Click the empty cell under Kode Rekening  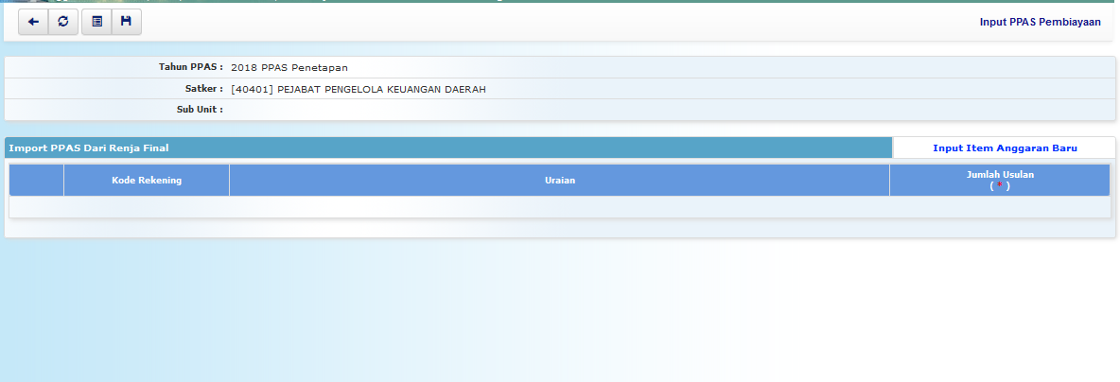pyautogui.click(x=147, y=206)
